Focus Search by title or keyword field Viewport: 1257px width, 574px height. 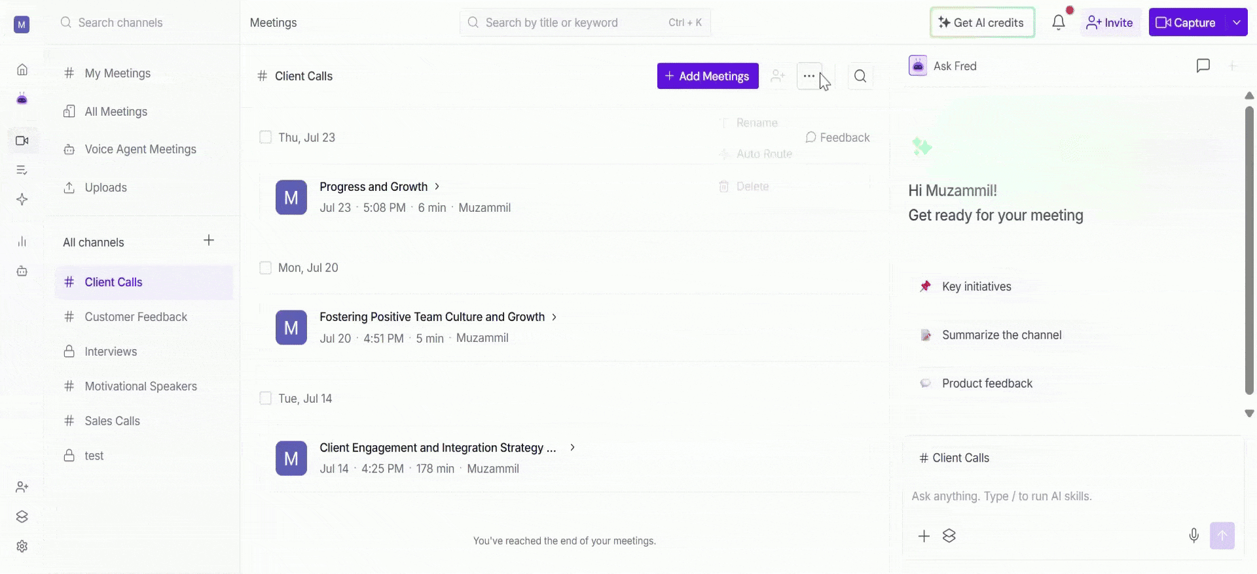[585, 22]
